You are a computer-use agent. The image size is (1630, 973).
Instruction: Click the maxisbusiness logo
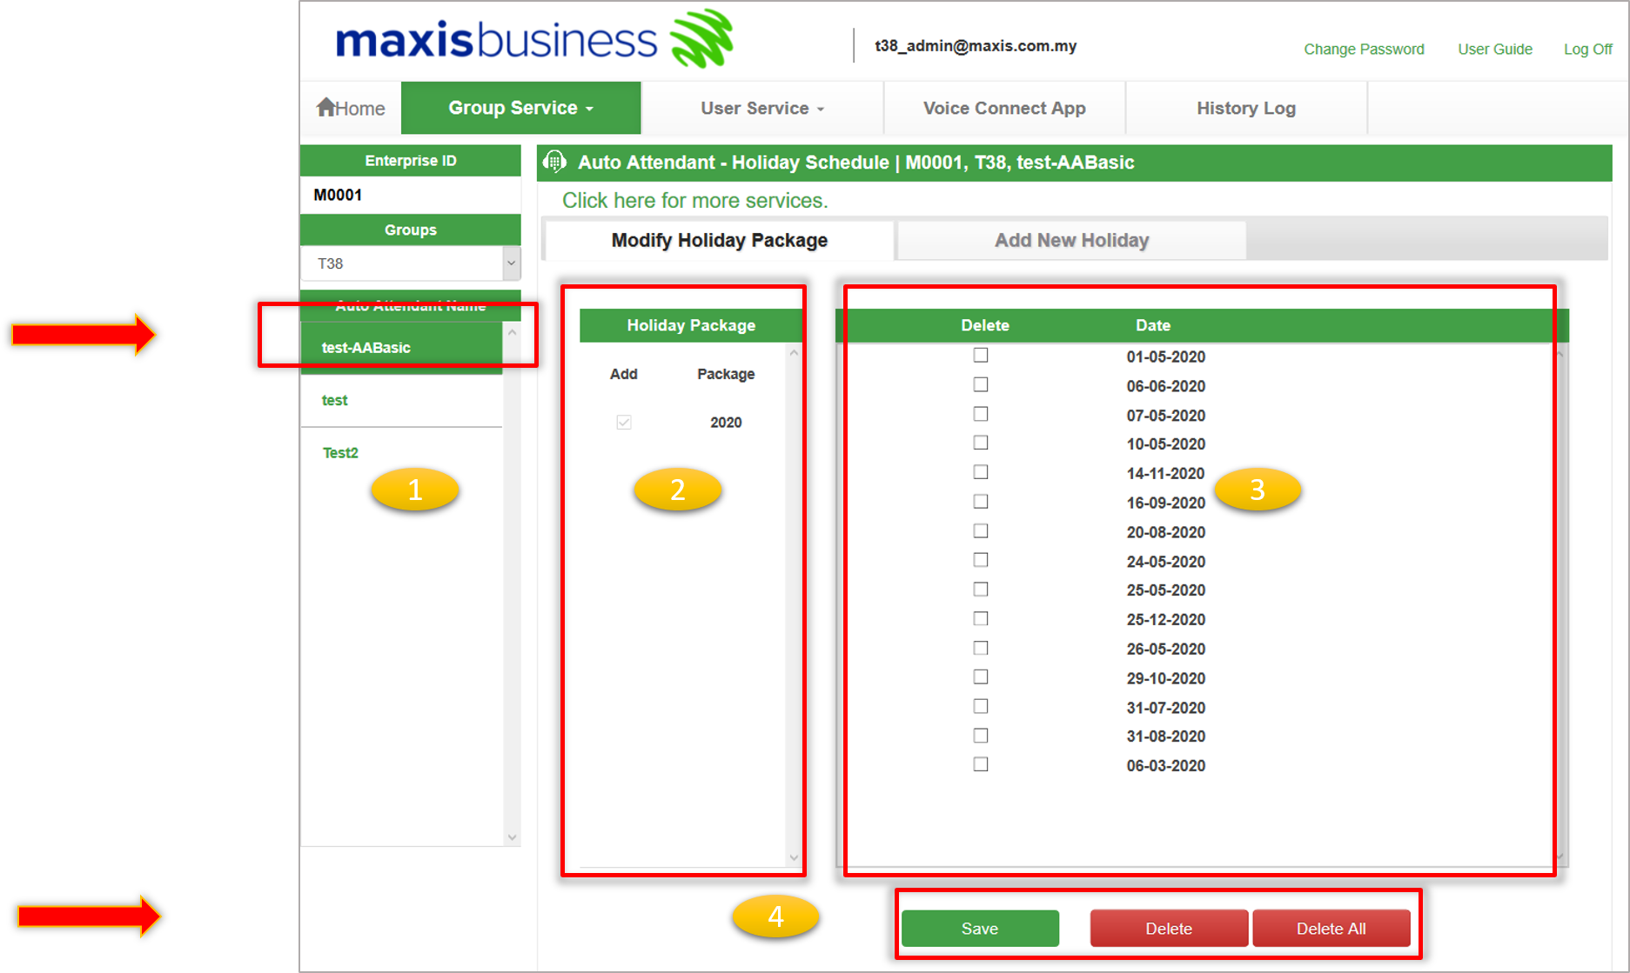496,38
